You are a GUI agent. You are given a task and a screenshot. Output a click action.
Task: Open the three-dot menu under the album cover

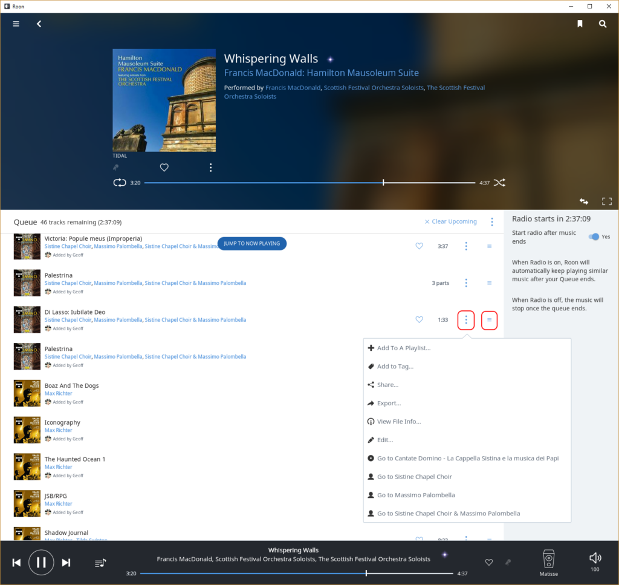coord(210,168)
